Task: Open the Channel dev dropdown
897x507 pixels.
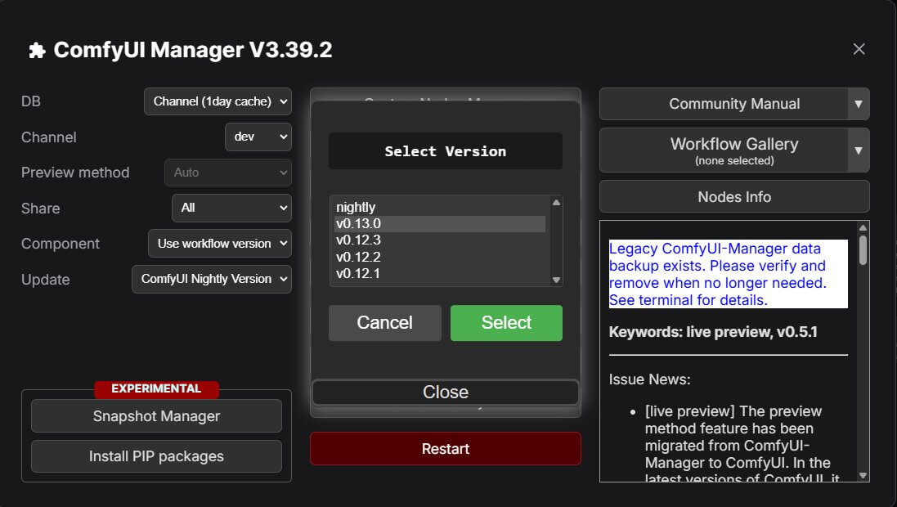Action: point(258,137)
